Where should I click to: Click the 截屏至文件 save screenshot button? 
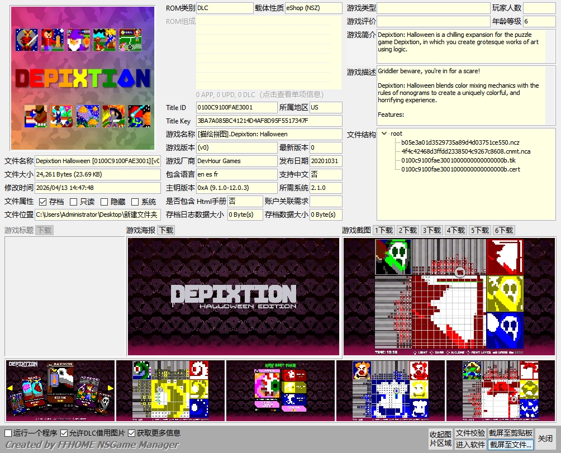tap(511, 445)
